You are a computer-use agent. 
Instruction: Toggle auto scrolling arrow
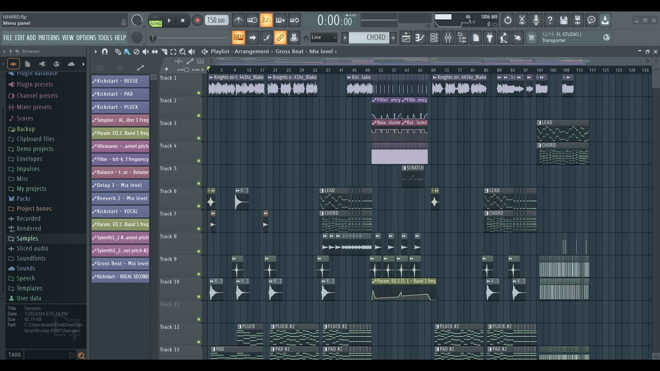pyautogui.click(x=252, y=37)
